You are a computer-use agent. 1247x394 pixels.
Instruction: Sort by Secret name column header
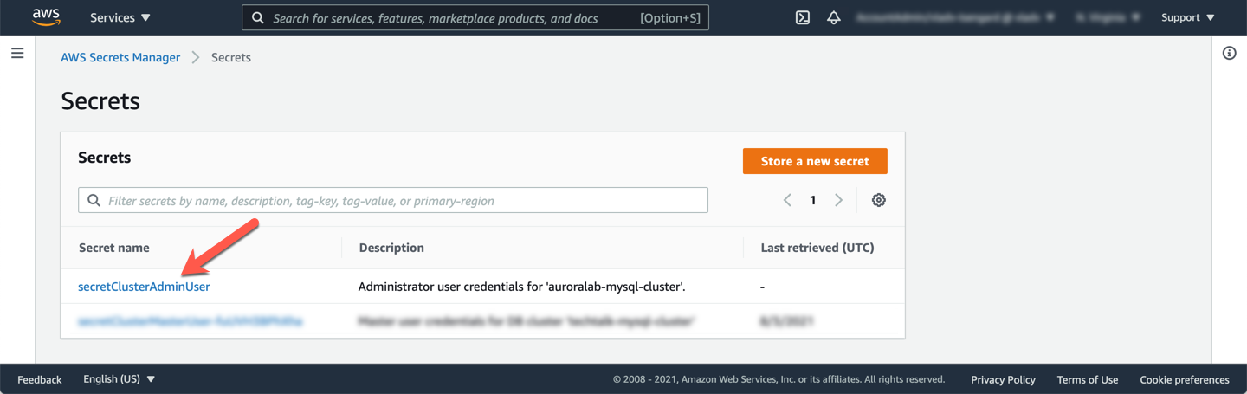click(114, 248)
